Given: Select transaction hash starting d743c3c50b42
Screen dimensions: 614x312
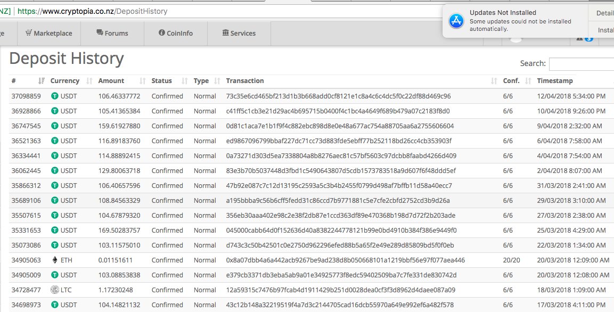Looking at the screenshot, I should tap(340, 245).
